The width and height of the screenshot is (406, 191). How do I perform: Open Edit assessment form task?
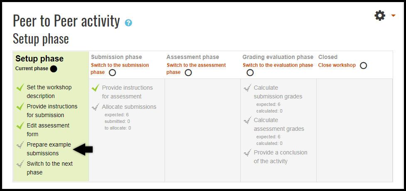(48, 130)
